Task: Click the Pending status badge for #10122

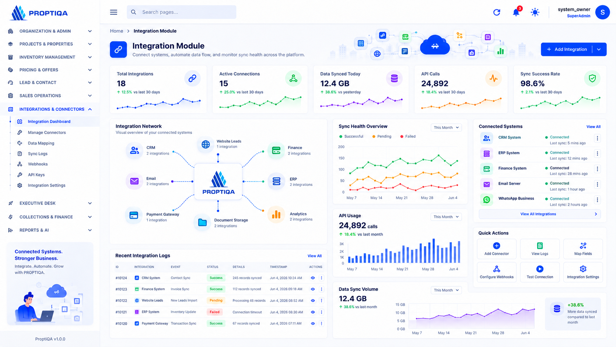Action: click(216, 301)
